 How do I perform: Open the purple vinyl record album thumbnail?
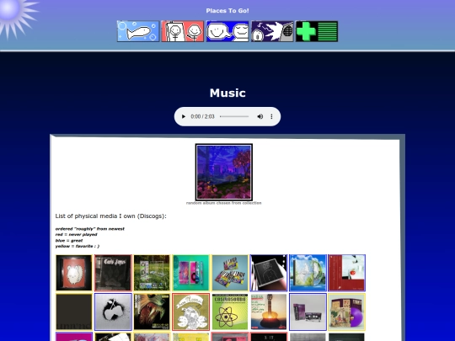coord(347,312)
